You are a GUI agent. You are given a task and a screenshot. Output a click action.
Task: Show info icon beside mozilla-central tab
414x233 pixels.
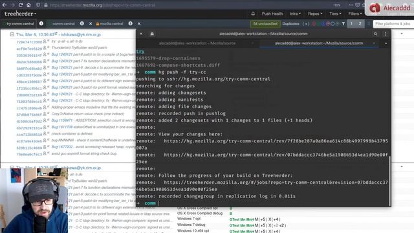point(131,23)
